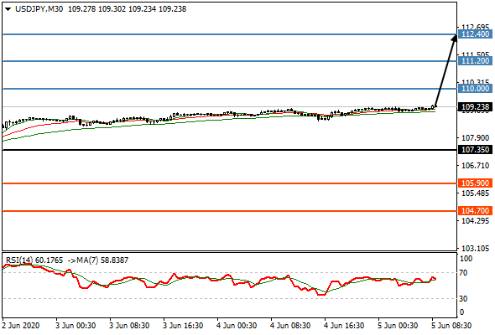Select the blue horizontal line at 110.000
The height and width of the screenshot is (335, 495).
click(x=230, y=89)
